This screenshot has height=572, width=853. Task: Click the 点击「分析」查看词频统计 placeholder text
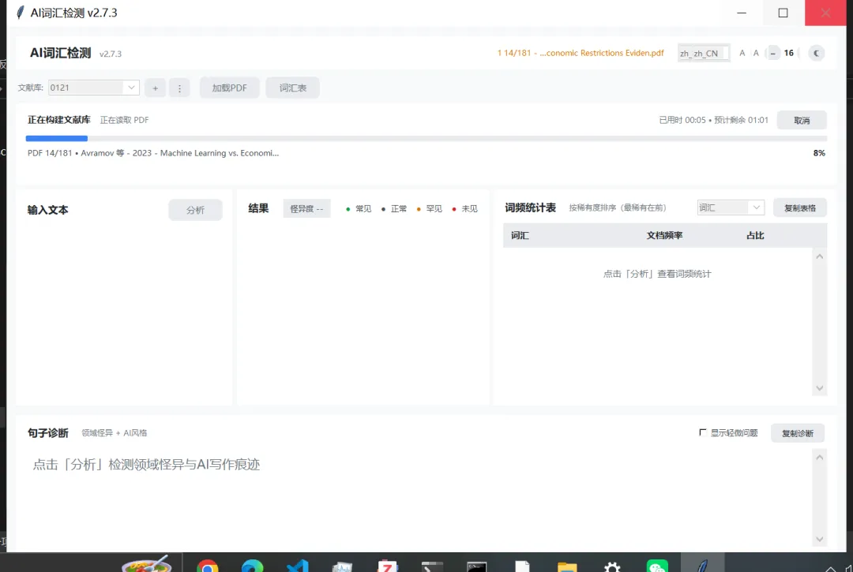656,274
